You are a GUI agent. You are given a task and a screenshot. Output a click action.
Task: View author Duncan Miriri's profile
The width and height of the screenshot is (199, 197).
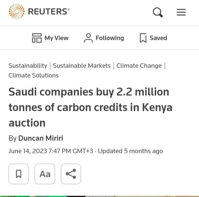(41, 138)
